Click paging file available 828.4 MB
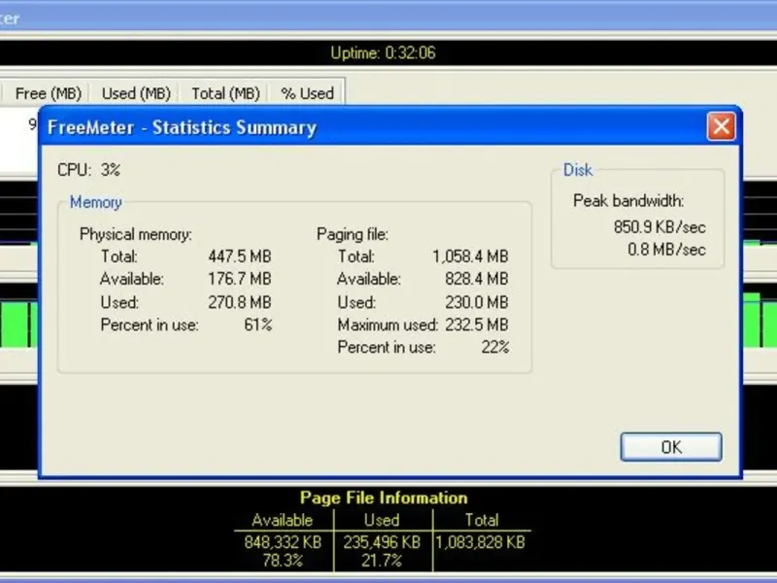This screenshot has width=777, height=583. pos(476,279)
